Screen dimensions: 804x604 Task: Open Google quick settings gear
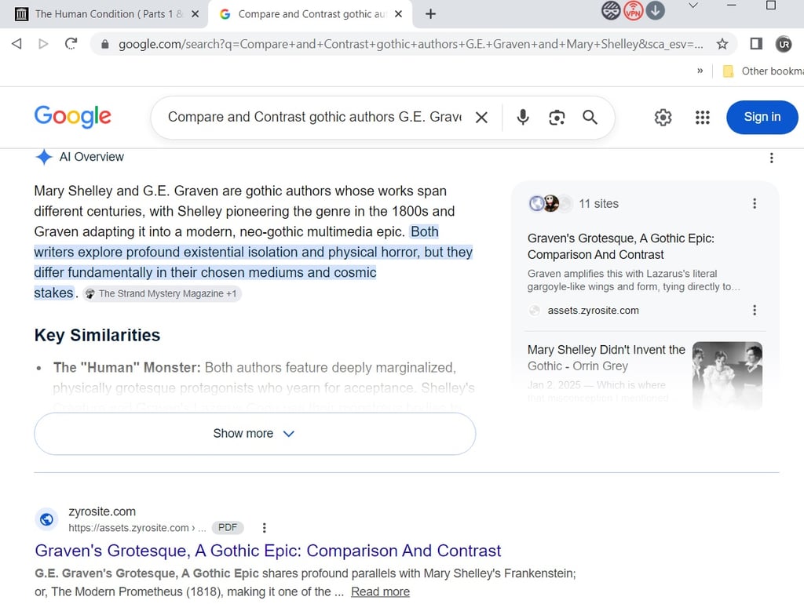[663, 118]
